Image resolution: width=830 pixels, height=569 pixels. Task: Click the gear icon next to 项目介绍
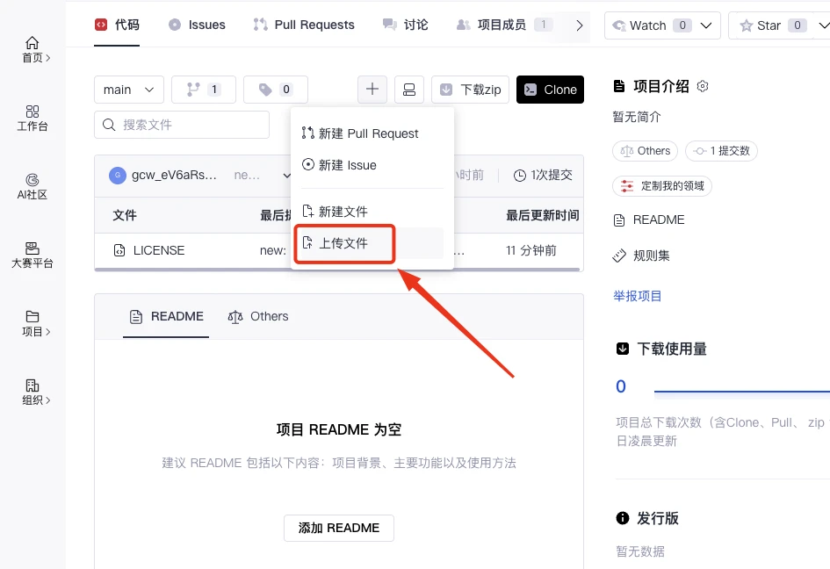703,86
